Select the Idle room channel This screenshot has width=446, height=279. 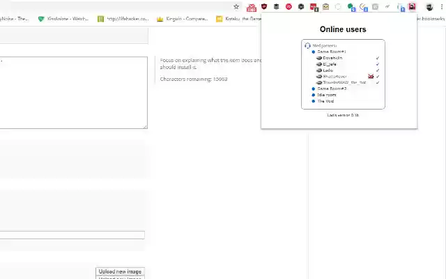(327, 95)
